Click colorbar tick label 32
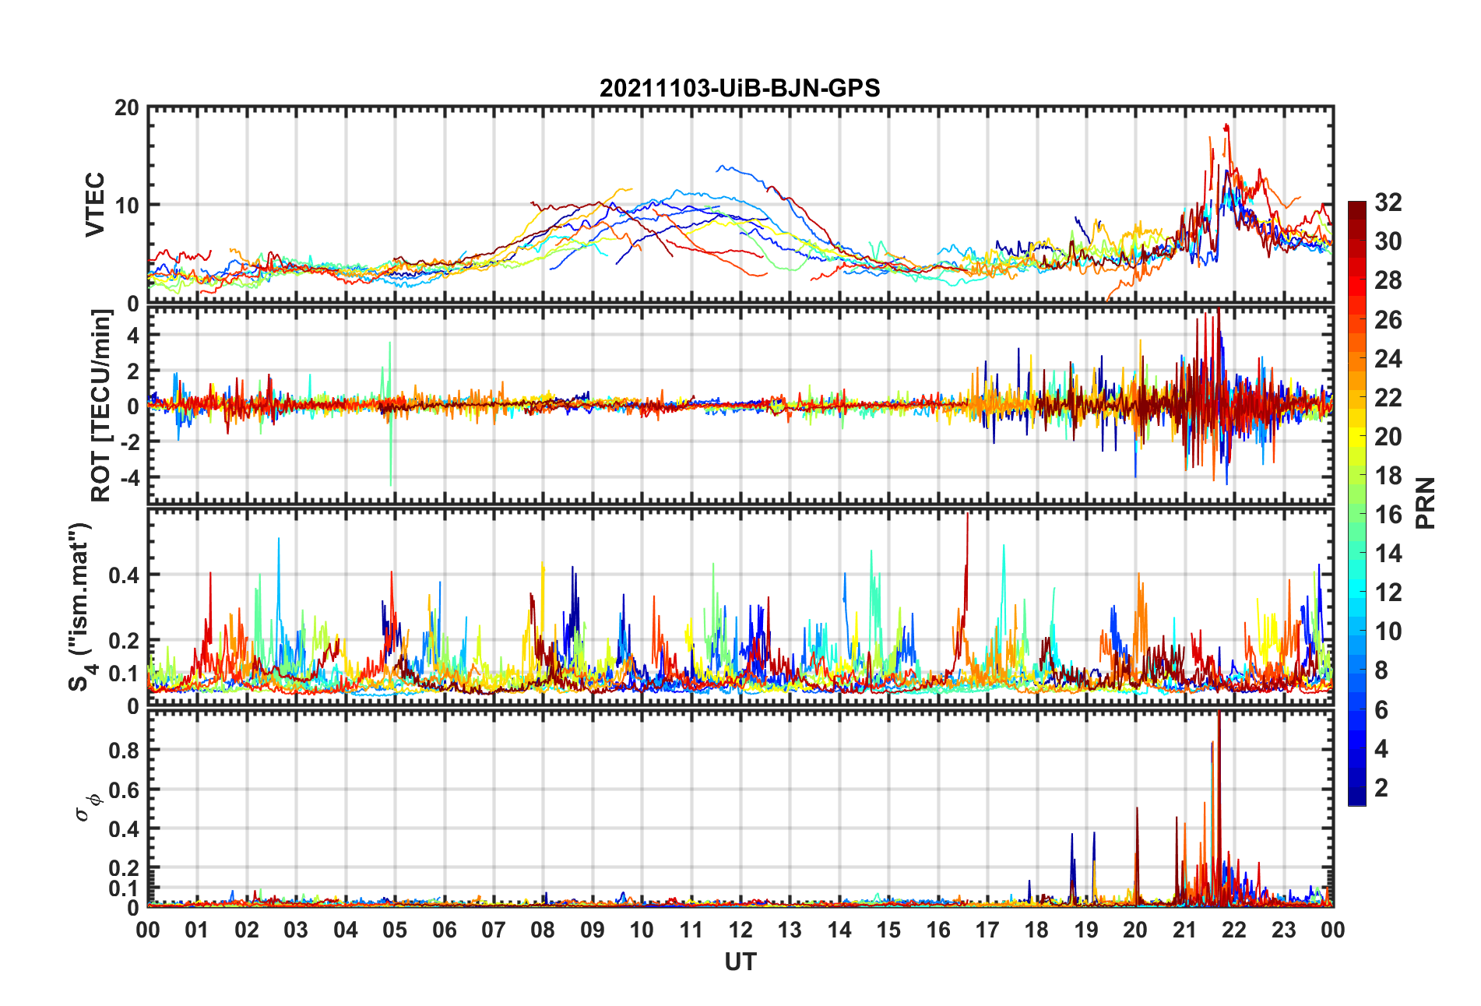 tap(1388, 202)
